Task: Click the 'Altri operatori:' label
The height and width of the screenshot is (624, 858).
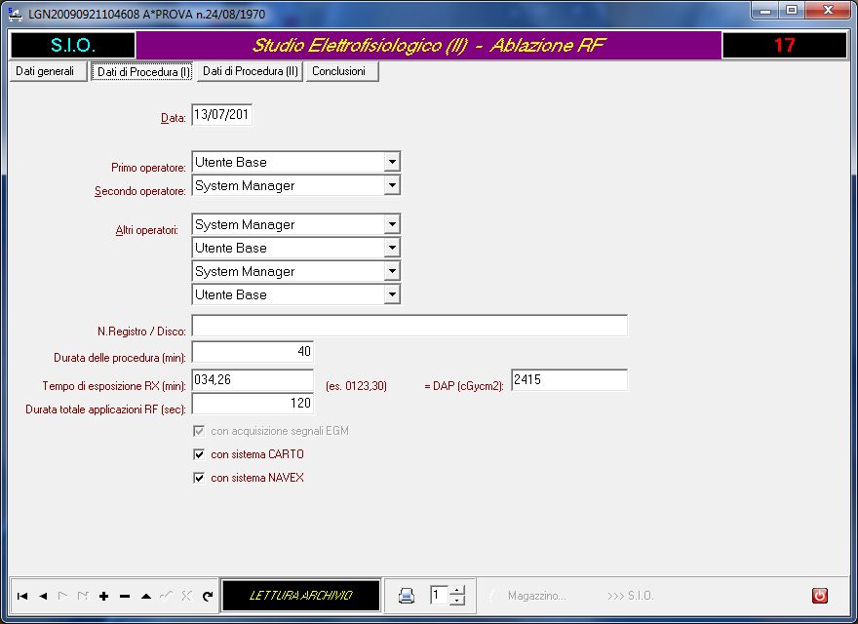Action: (x=146, y=230)
